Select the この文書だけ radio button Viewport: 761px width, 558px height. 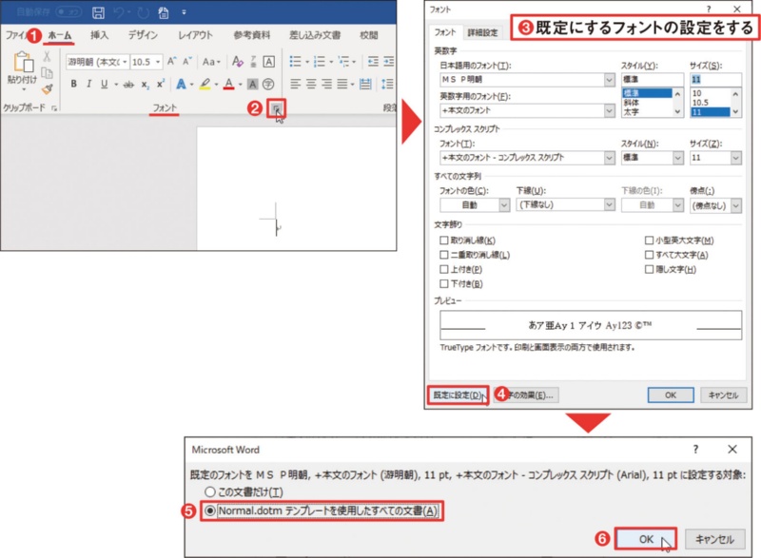[209, 490]
